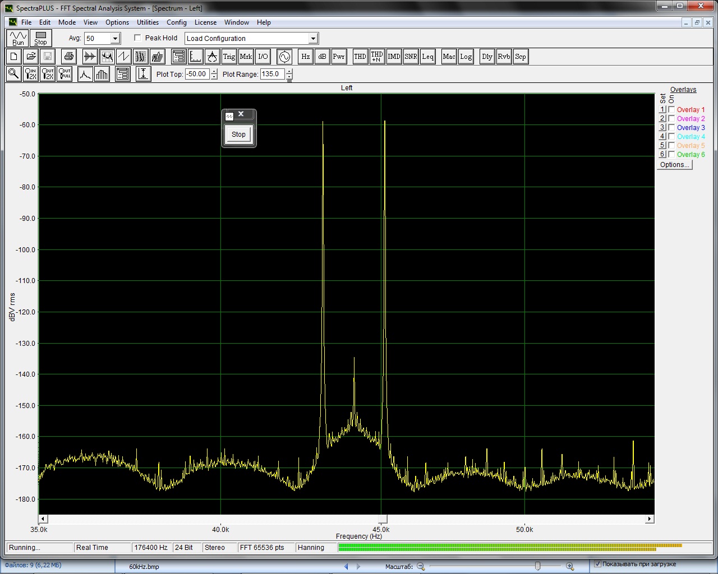Image resolution: width=718 pixels, height=574 pixels.
Task: Select the line plot style icon
Action: tap(85, 74)
